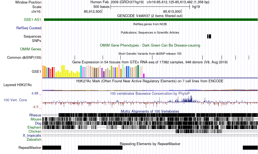Select the Elephant alignment row label
Viewport: 258px width, 154px height.
[34, 127]
